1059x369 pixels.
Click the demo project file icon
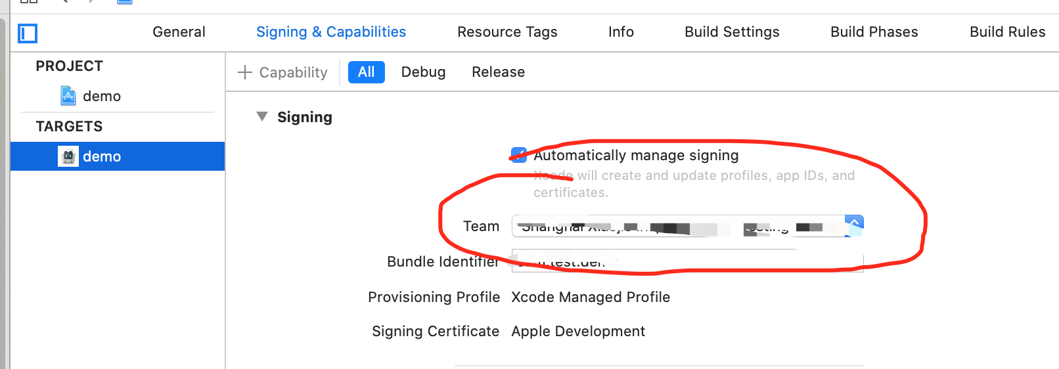click(x=68, y=96)
